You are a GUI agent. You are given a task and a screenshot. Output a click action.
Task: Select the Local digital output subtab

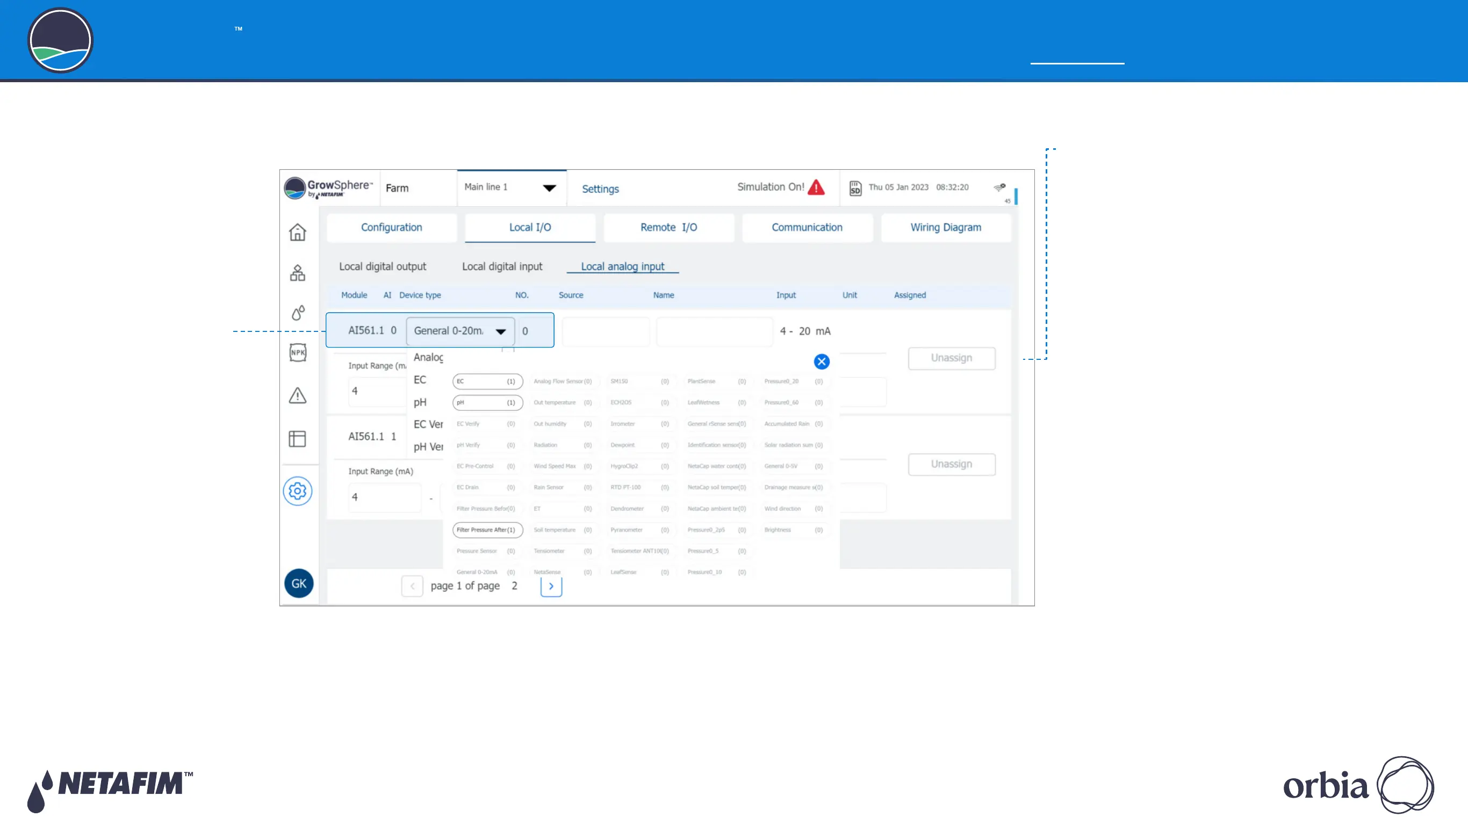point(383,266)
